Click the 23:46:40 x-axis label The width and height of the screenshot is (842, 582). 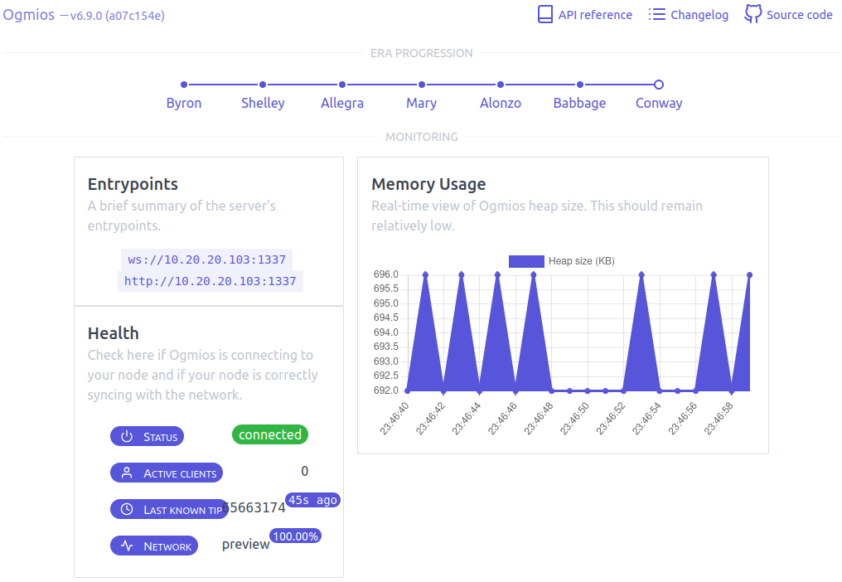394,418
